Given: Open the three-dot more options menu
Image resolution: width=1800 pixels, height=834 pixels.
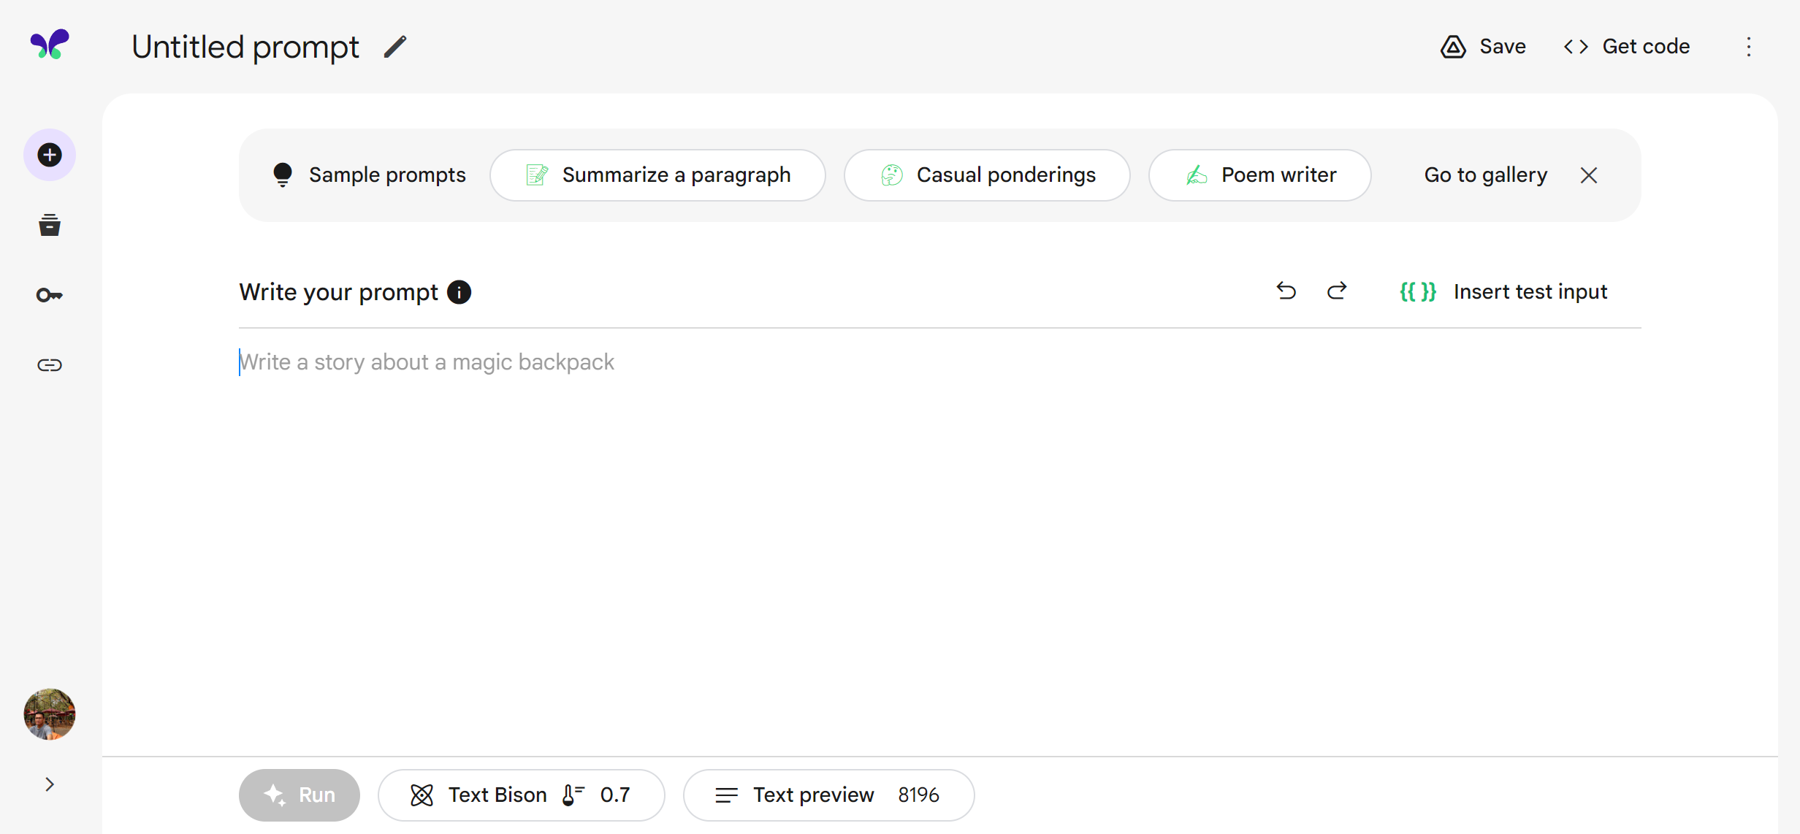Looking at the screenshot, I should (1749, 47).
